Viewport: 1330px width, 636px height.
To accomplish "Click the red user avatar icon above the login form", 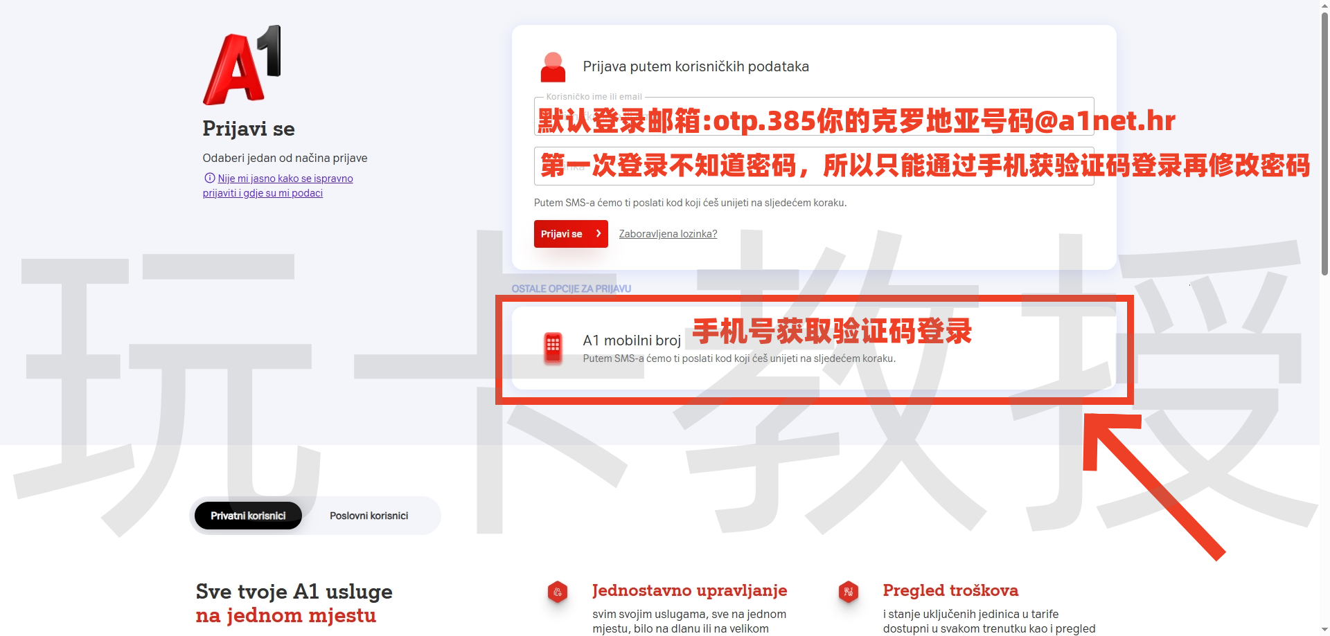I will click(x=553, y=66).
